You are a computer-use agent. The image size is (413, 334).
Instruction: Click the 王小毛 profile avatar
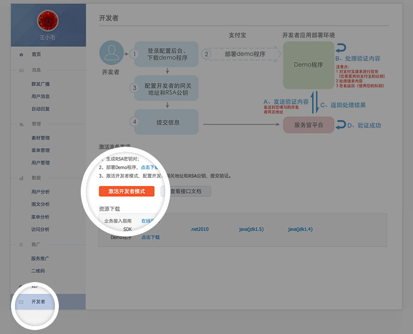coord(47,21)
